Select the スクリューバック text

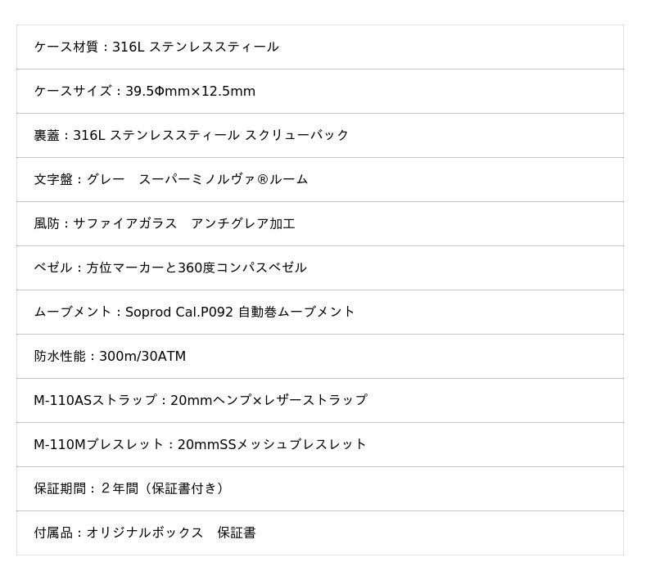click(296, 136)
